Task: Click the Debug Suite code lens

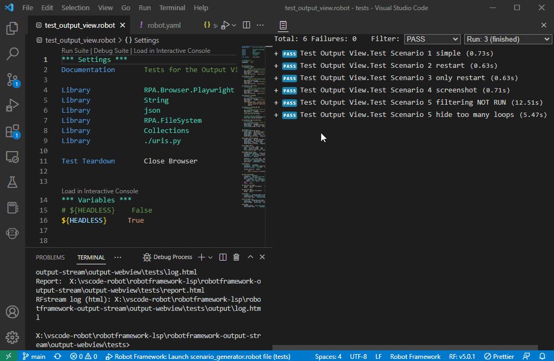Action: pyautogui.click(x=111, y=50)
